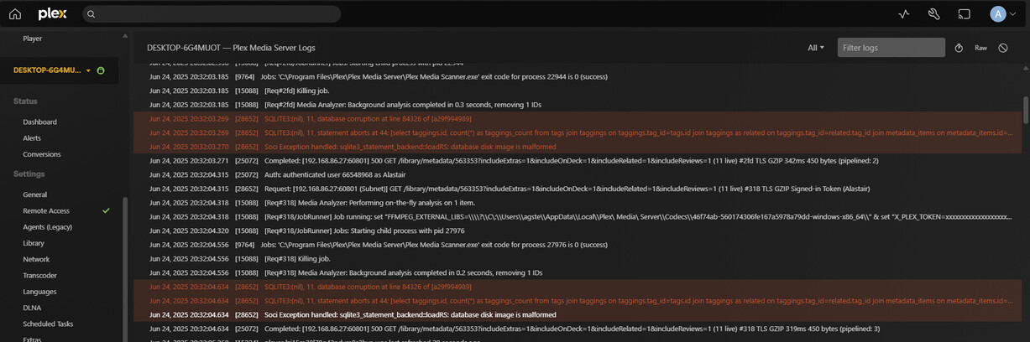Screen dimensions: 1030x342
Task: Click the sidebar vertical scrollbar
Action: [x=125, y=268]
